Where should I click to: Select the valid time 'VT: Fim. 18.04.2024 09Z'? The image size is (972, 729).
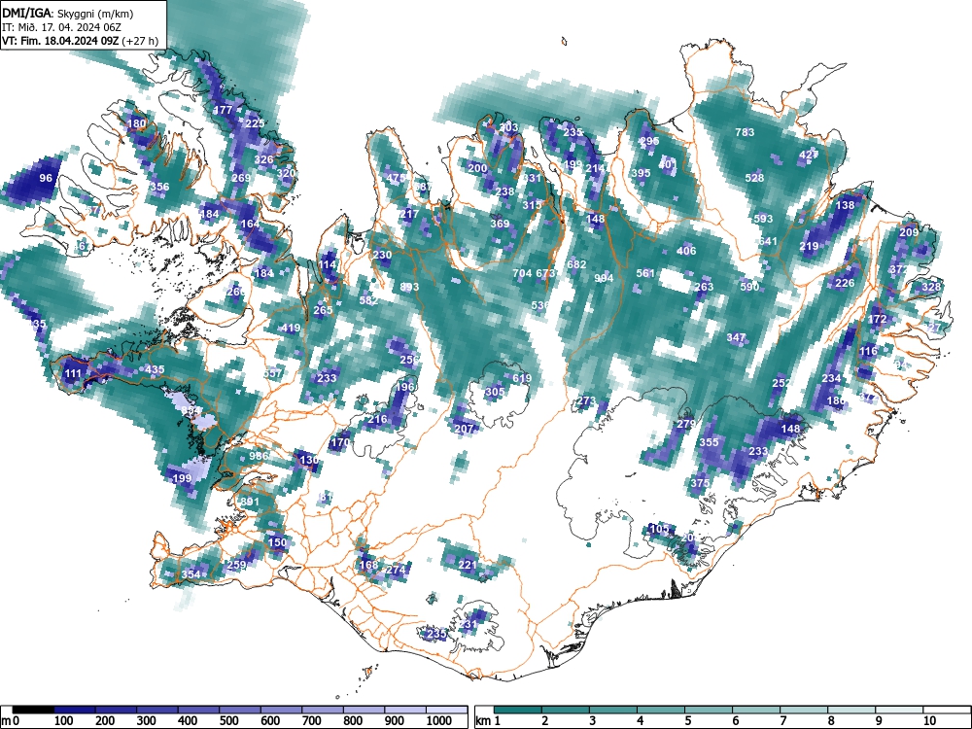coord(61,41)
